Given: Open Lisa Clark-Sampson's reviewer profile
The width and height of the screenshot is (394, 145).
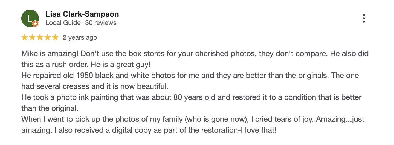Looking at the screenshot, I should [x=82, y=14].
